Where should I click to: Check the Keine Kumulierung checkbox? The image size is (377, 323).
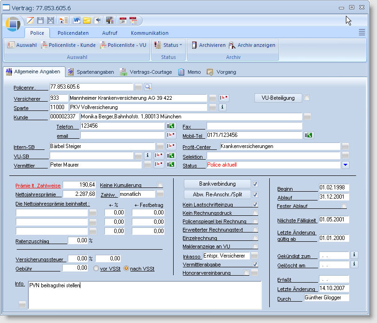point(160,185)
